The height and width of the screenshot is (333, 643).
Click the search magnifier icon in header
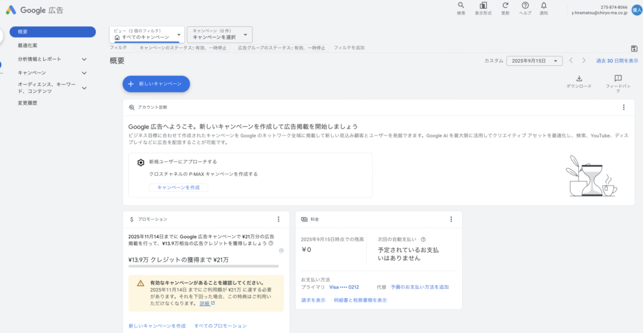461,6
